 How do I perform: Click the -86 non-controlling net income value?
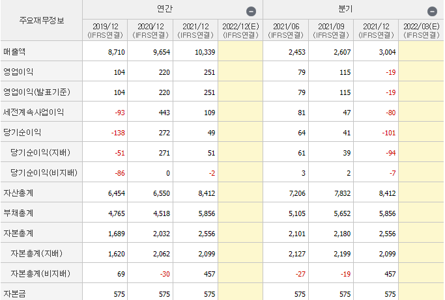tap(120, 173)
